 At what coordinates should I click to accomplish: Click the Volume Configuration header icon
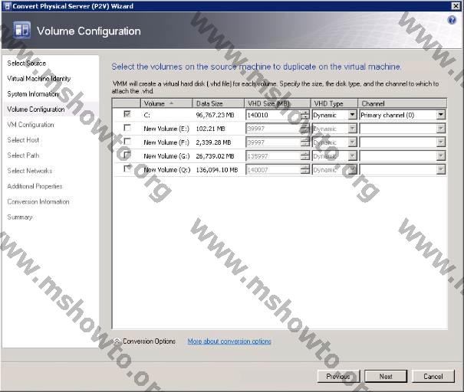click(21, 31)
